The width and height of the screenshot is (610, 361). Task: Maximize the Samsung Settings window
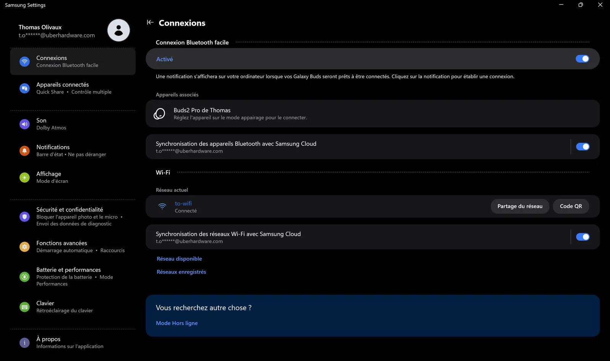(x=581, y=5)
